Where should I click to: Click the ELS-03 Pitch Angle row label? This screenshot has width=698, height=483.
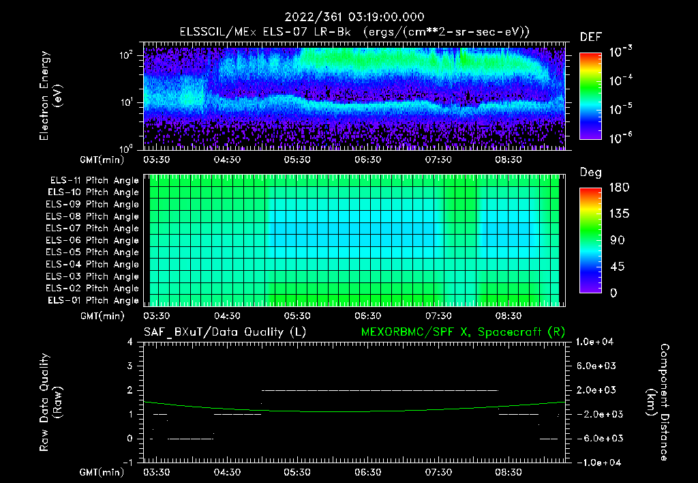coord(92,277)
